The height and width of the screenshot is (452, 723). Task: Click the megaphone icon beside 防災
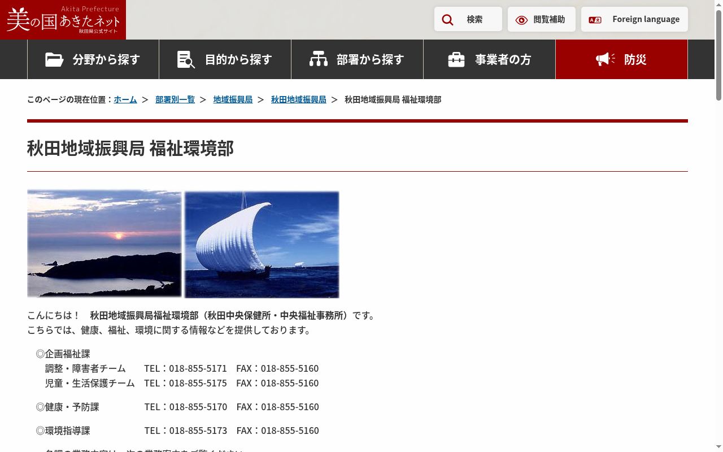[606, 59]
